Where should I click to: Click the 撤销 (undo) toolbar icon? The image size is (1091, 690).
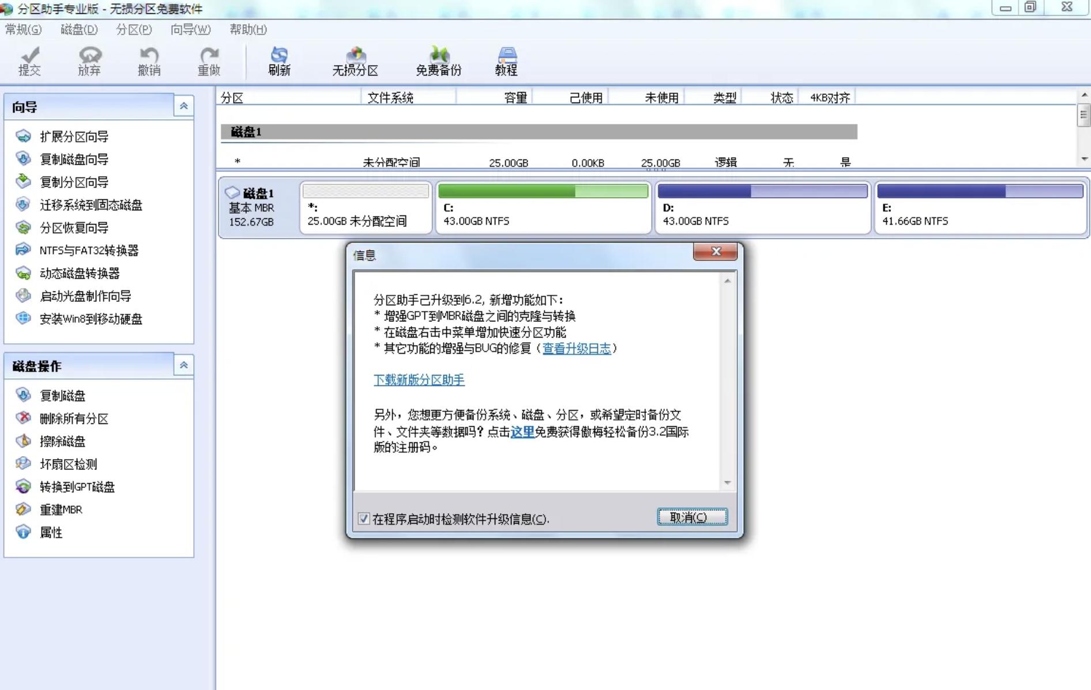click(x=149, y=61)
